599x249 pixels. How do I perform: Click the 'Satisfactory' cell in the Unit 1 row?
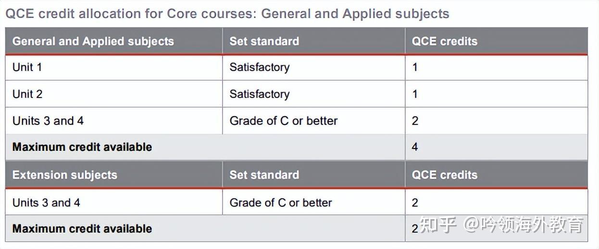click(259, 67)
